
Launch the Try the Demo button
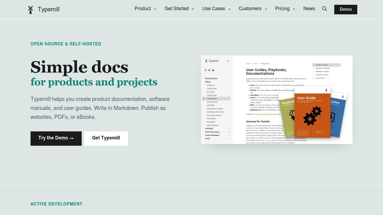[x=56, y=139]
